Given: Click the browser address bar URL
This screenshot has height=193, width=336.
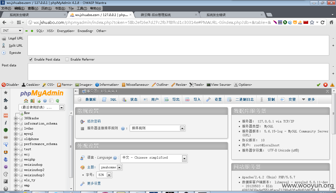Looking at the screenshot, I should tap(152, 23).
